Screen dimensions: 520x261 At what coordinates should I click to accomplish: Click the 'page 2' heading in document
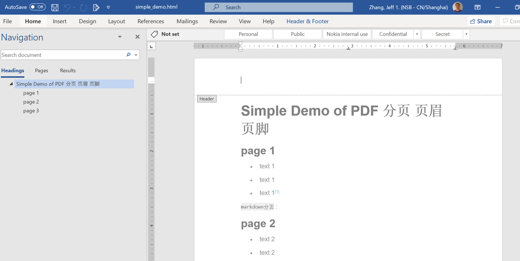coord(258,224)
